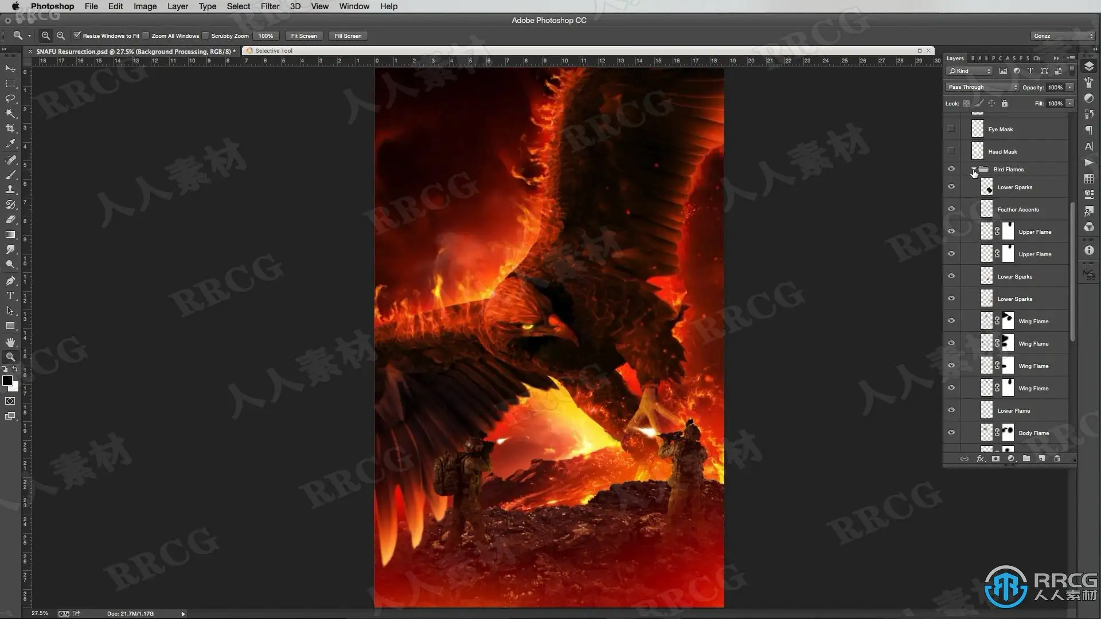Select the Crop tool
Screen dimensions: 1101x619
pos(10,128)
